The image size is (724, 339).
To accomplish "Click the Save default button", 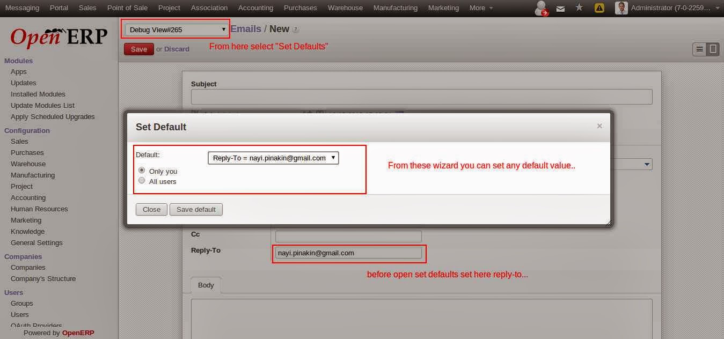I will [x=196, y=209].
